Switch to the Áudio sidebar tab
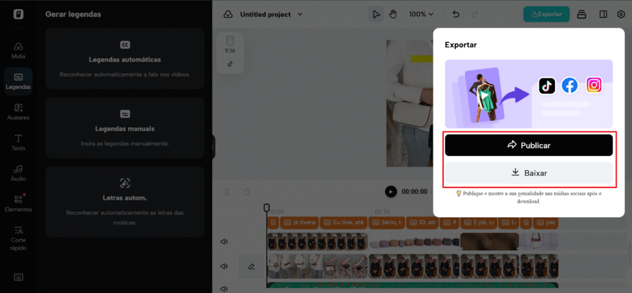Screen dimensions: 632x293 [x=19, y=173]
